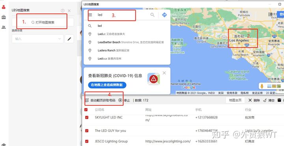Viewport: 284px width, 146px height.
Task: Choose the Leadbetter Beach suggestion
Action: pyautogui.click(x=127, y=42)
